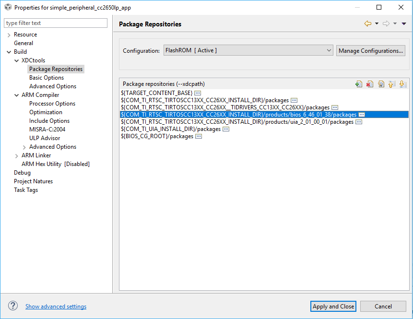Select MISRA-C:2004 in the tree
The width and height of the screenshot is (413, 319).
(x=47, y=130)
